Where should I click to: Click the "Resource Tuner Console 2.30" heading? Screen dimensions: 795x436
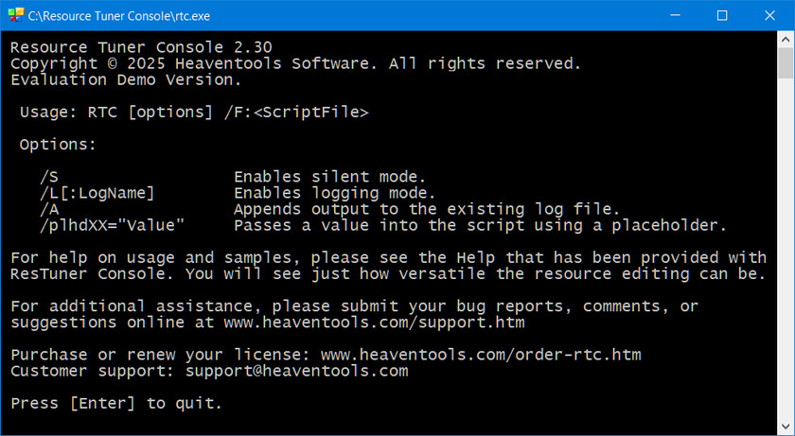(131, 47)
